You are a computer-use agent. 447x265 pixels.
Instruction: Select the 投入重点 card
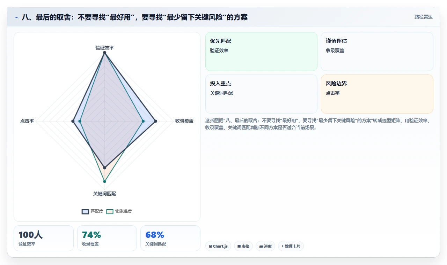(261, 94)
